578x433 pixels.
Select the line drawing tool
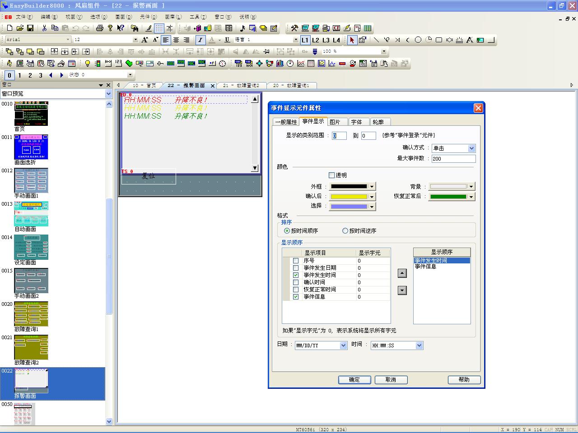click(376, 40)
